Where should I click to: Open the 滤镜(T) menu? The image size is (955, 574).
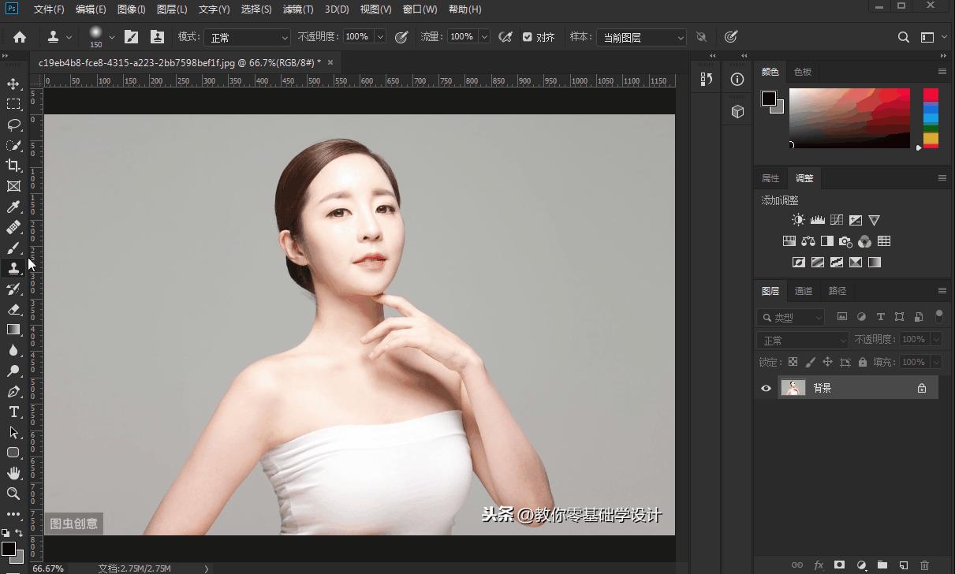(x=297, y=9)
